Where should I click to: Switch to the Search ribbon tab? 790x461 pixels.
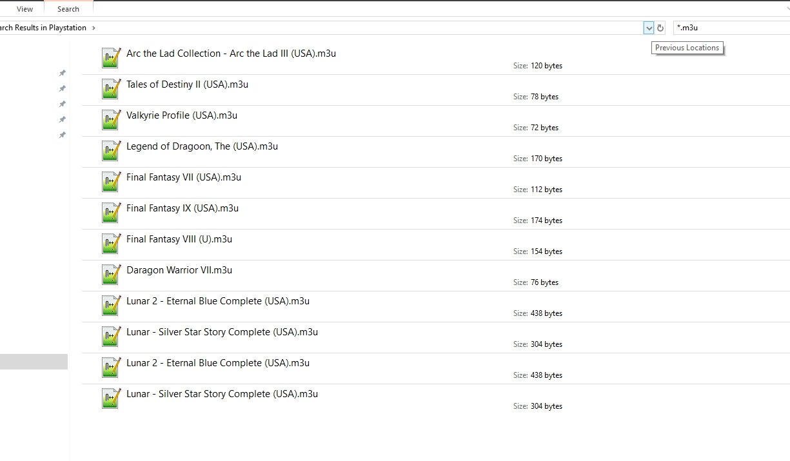[68, 9]
